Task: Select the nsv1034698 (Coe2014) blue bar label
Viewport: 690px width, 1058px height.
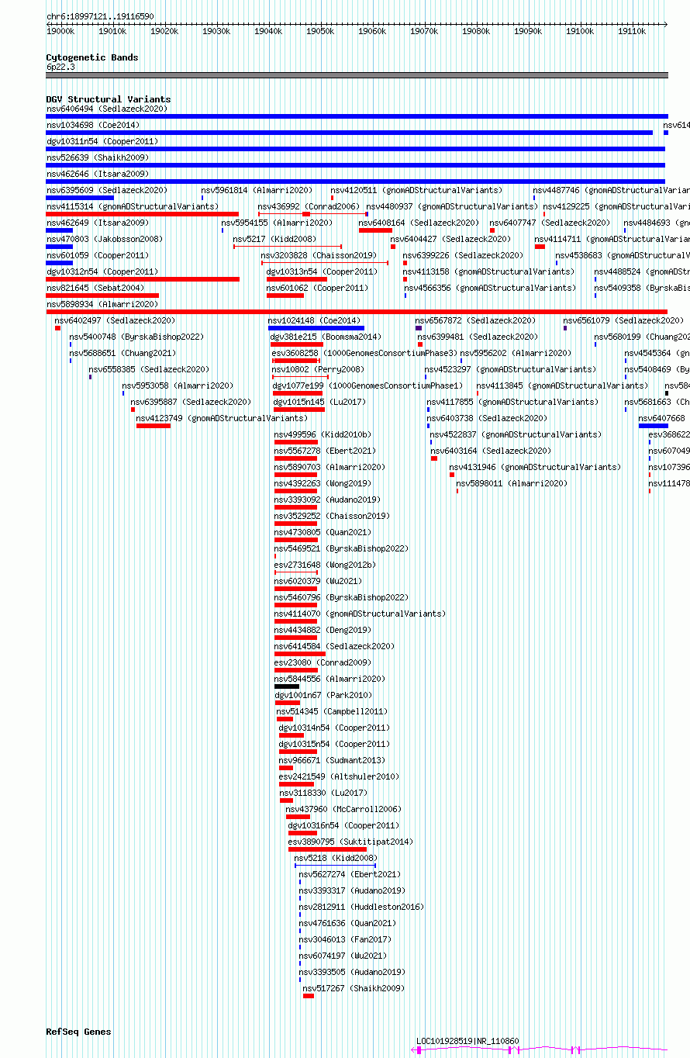Action: pos(93,126)
